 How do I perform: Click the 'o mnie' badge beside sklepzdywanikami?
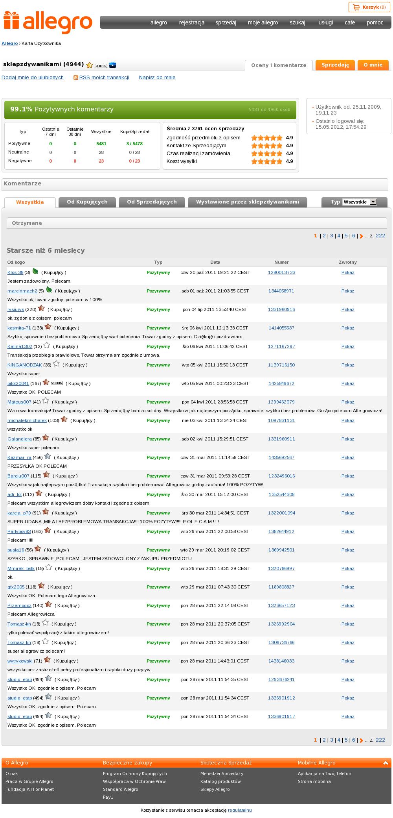pyautogui.click(x=101, y=66)
